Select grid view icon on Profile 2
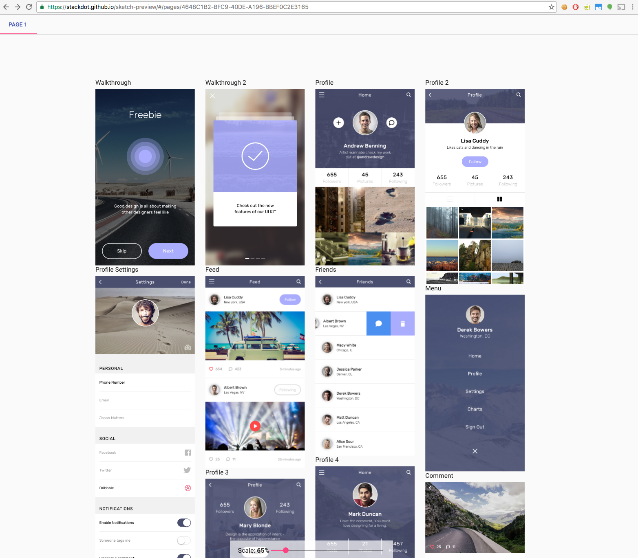This screenshot has height=558, width=638. click(x=500, y=199)
